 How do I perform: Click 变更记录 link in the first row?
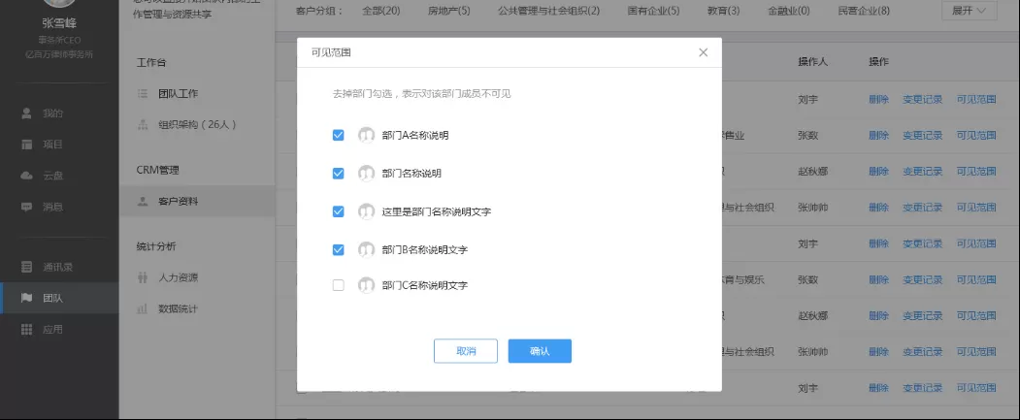point(922,100)
